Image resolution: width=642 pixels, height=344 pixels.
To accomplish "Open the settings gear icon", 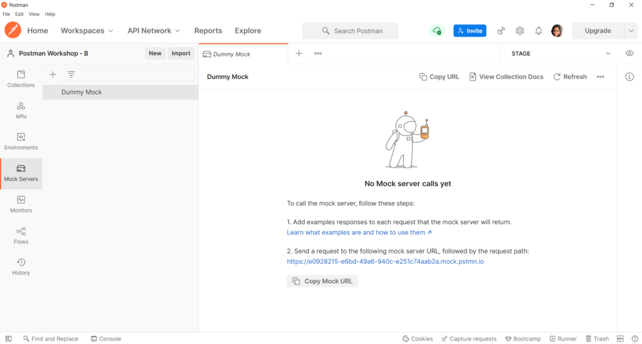I will pyautogui.click(x=520, y=31).
